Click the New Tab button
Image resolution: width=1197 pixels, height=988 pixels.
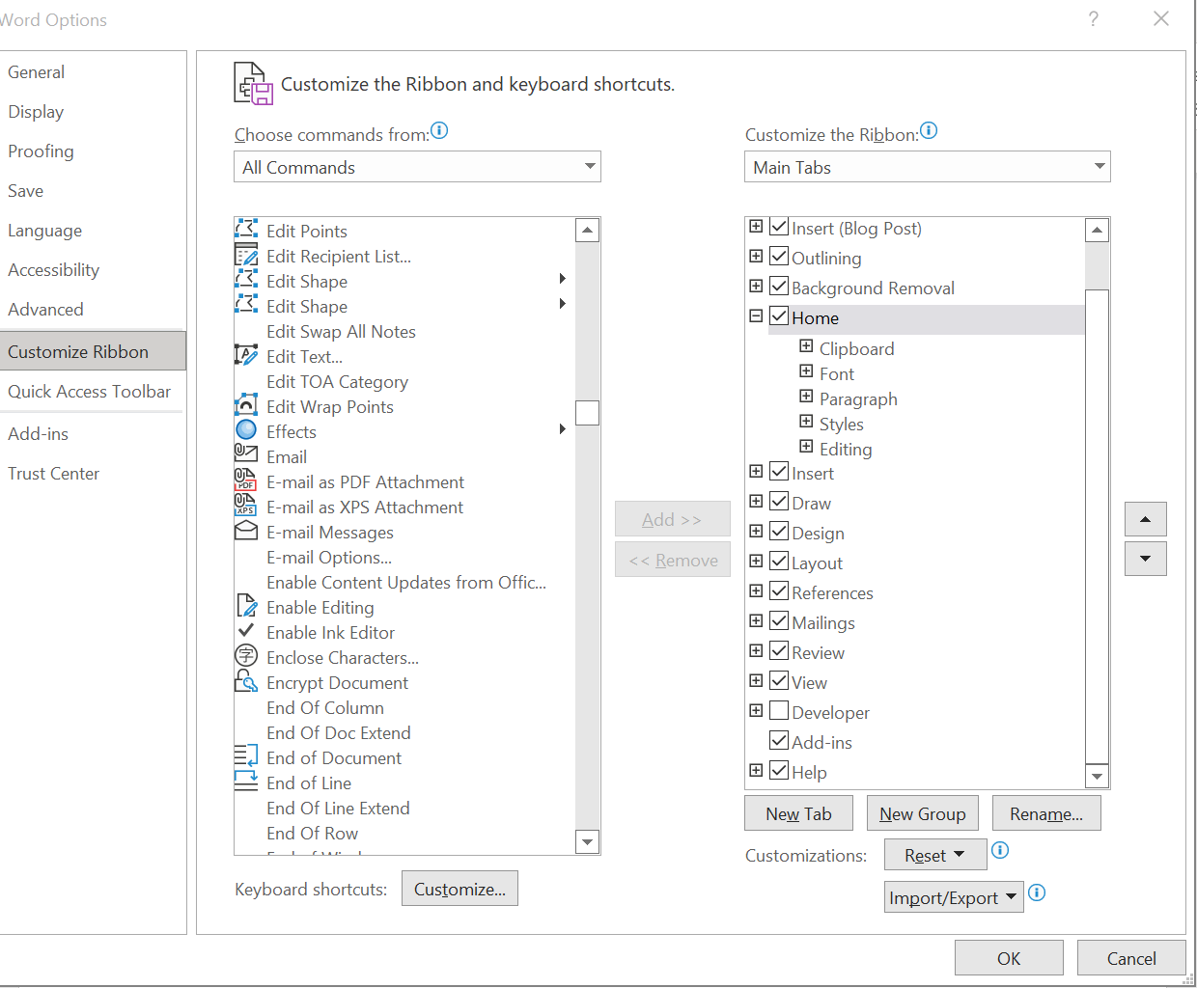pyautogui.click(x=799, y=813)
